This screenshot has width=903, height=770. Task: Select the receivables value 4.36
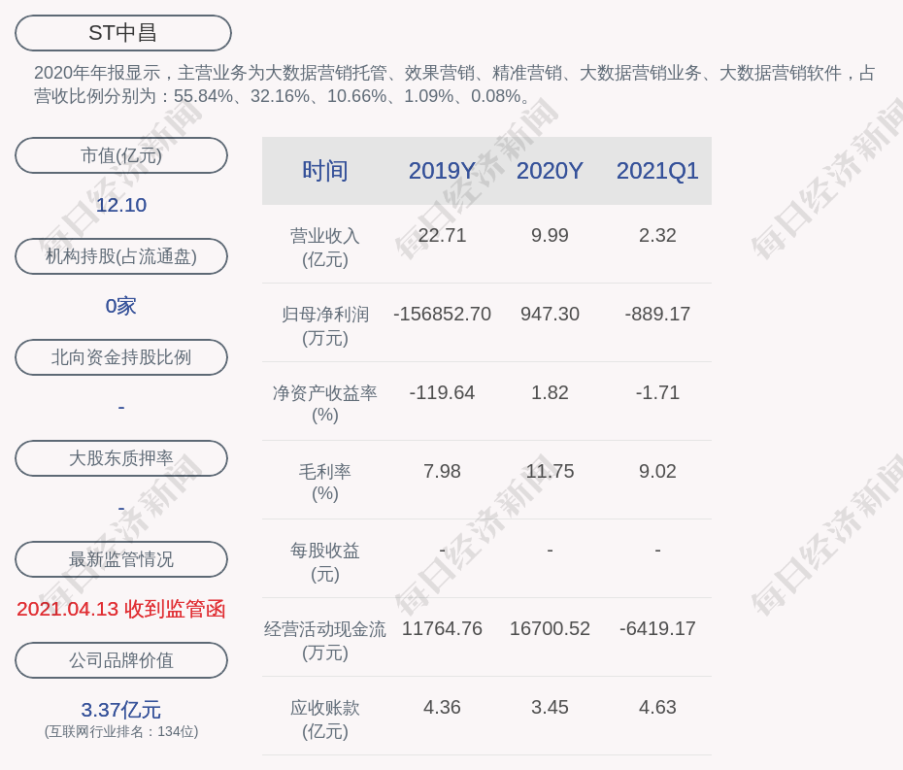(443, 707)
